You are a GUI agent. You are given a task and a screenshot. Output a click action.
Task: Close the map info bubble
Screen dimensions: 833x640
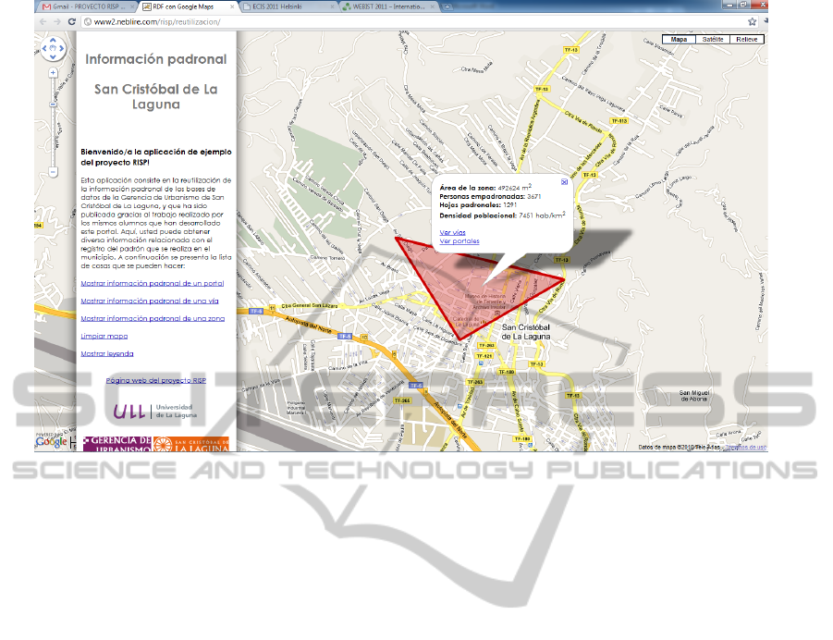[x=564, y=182]
